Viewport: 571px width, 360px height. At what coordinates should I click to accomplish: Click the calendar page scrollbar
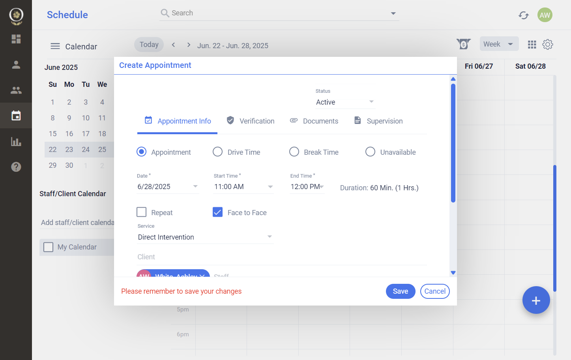tap(555, 228)
